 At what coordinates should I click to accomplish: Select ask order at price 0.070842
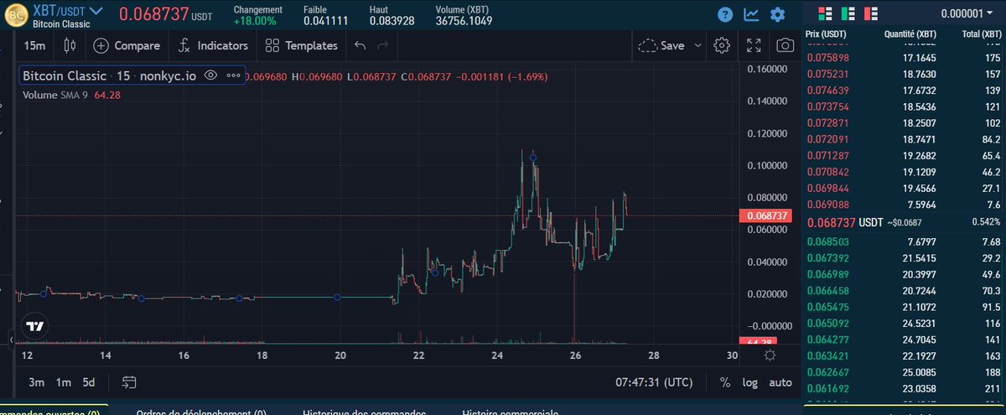pos(904,171)
